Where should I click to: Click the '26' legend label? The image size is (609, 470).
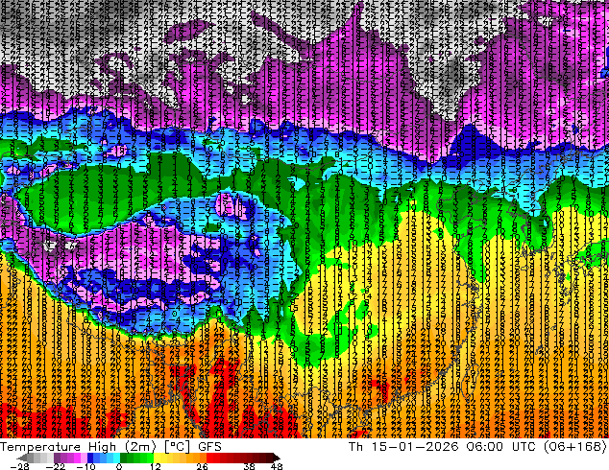[202, 466]
